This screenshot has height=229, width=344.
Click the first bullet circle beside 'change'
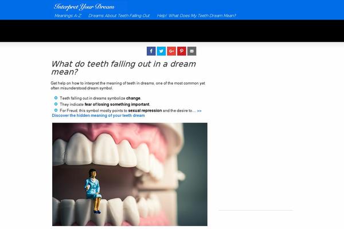(x=56, y=98)
